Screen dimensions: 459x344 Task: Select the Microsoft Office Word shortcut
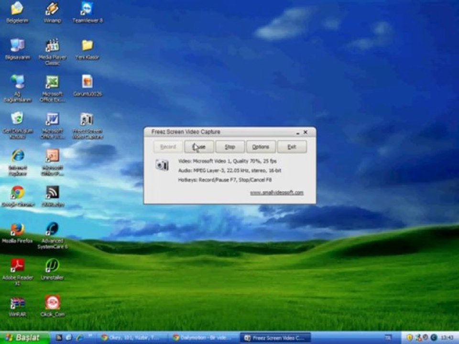[53, 125]
